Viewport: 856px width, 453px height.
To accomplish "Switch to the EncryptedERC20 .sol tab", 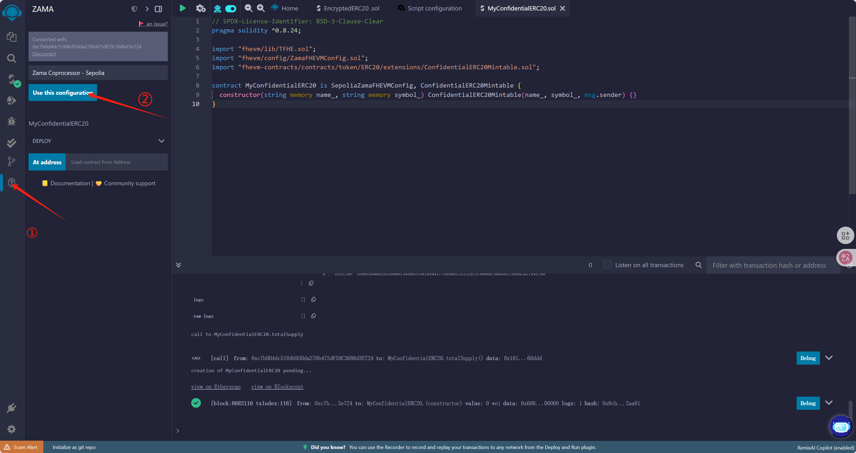I will coord(348,8).
